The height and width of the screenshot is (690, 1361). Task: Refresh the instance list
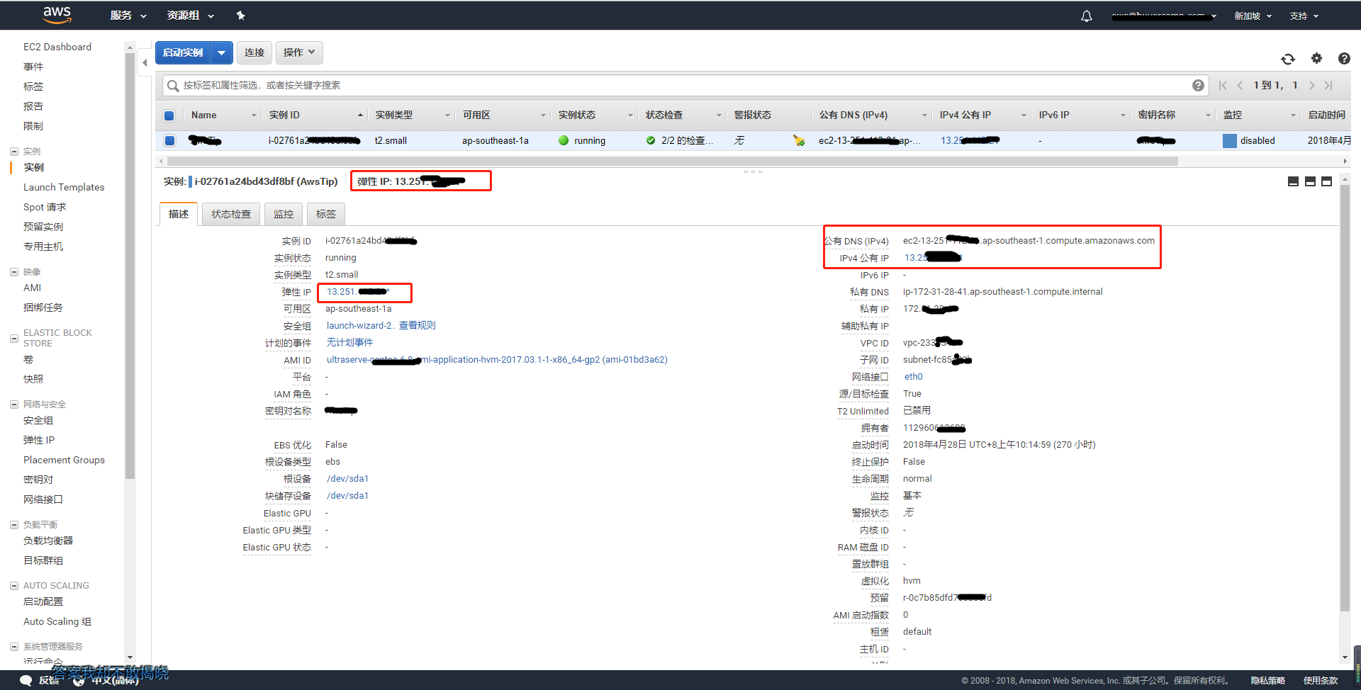(x=1288, y=59)
